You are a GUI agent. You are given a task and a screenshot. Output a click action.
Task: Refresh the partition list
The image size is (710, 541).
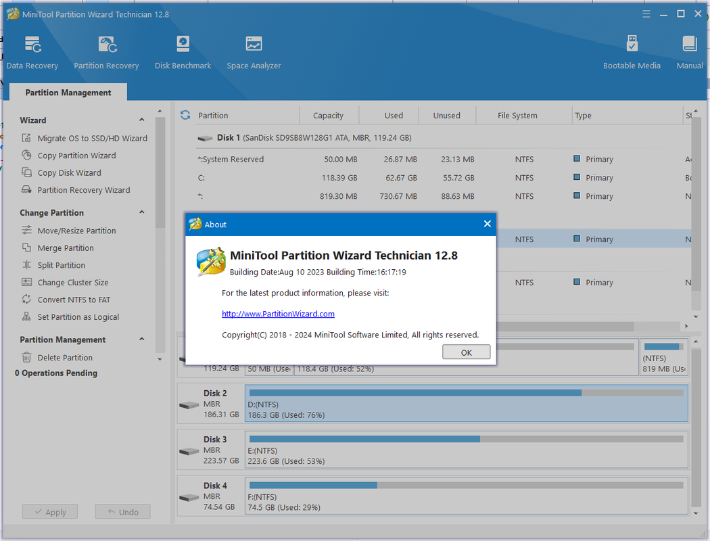185,115
